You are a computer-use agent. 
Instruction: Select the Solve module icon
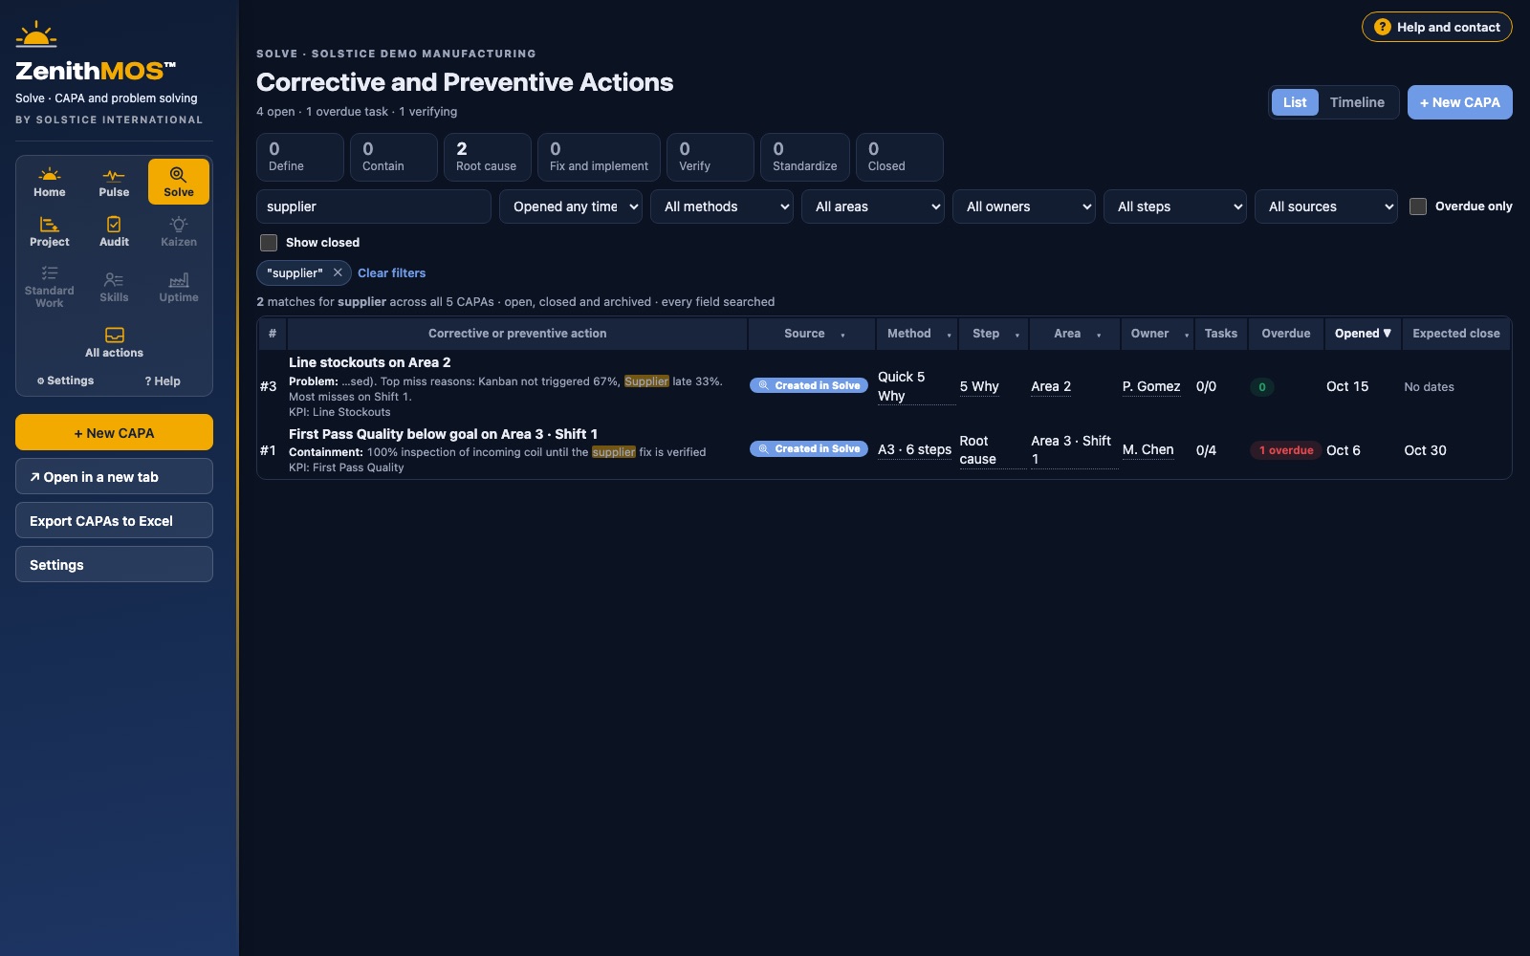pos(179,182)
